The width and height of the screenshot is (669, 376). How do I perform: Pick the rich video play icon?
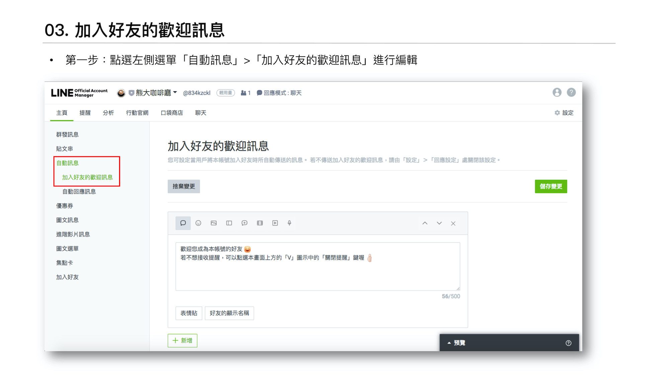275,223
